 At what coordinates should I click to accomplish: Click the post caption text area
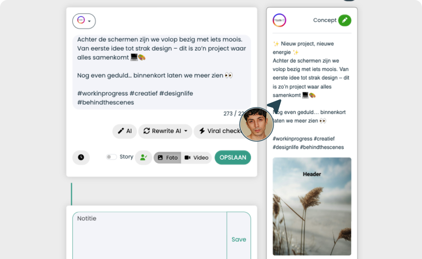tap(162, 72)
